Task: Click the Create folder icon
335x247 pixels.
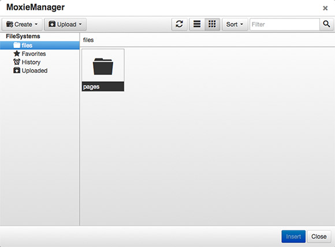Action: (9, 24)
